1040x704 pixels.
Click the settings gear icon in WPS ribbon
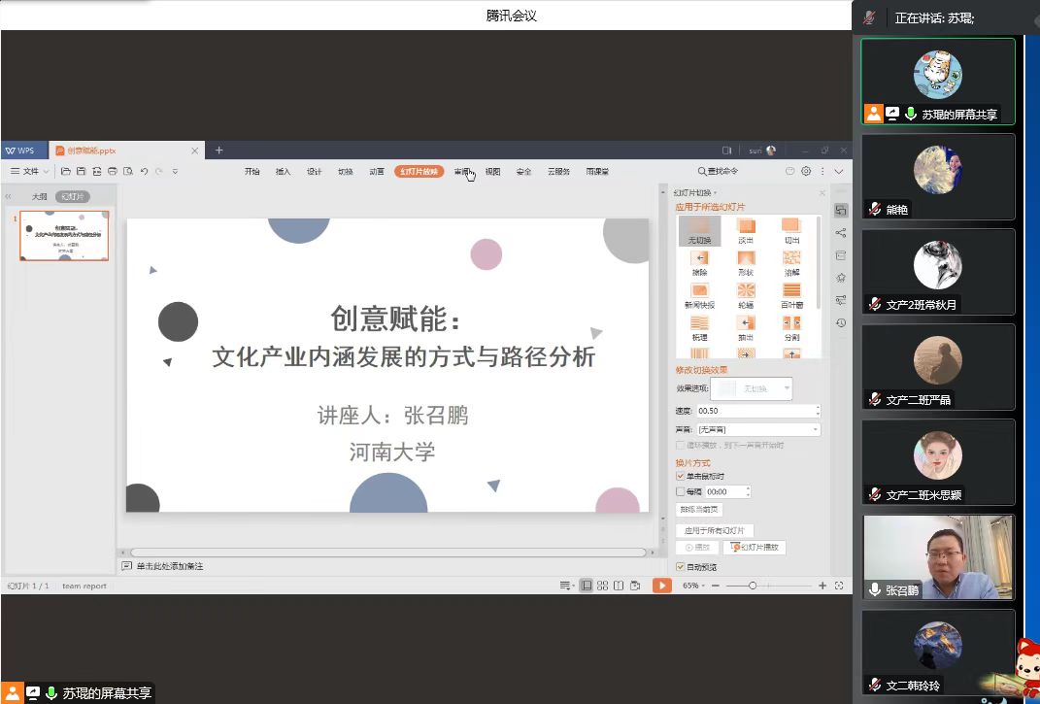tap(806, 172)
